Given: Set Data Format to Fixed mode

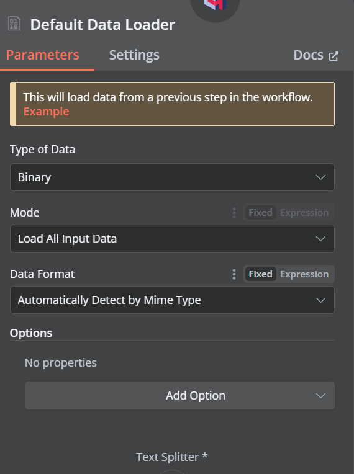Looking at the screenshot, I should pyautogui.click(x=260, y=274).
